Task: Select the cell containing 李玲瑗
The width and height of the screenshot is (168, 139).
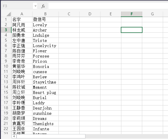Action: [x=22, y=103]
